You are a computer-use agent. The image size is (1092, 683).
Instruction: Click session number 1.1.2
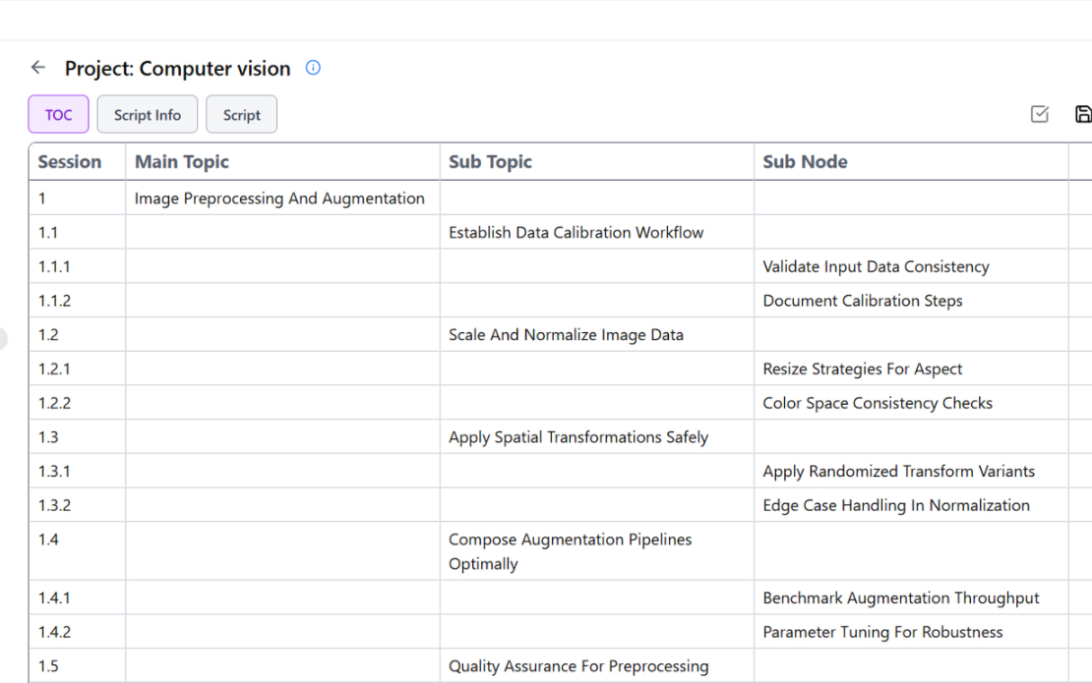[x=54, y=301]
